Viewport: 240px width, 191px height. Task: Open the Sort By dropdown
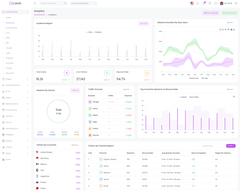click(x=231, y=146)
